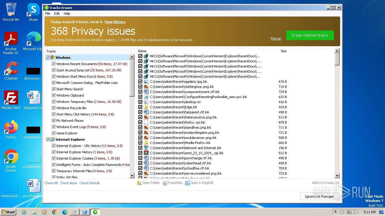Toggle Internet Explorer Cookies checkbox
The width and height of the screenshot is (385, 216).
54,158
